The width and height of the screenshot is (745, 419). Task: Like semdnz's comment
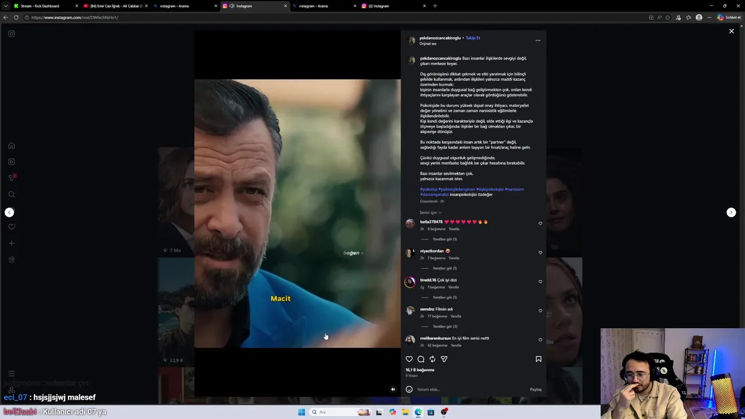tap(540, 311)
